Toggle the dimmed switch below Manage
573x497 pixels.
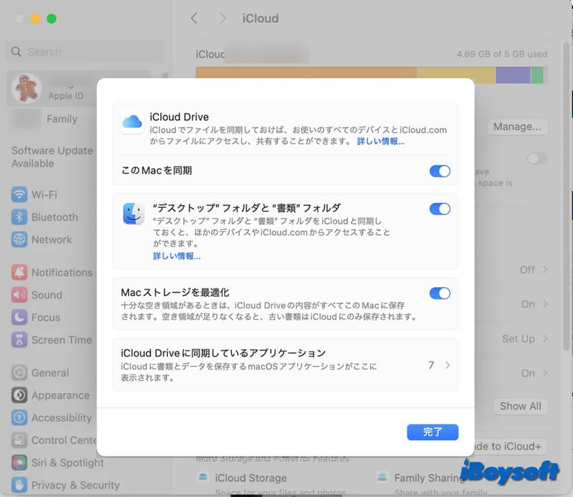tap(537, 158)
